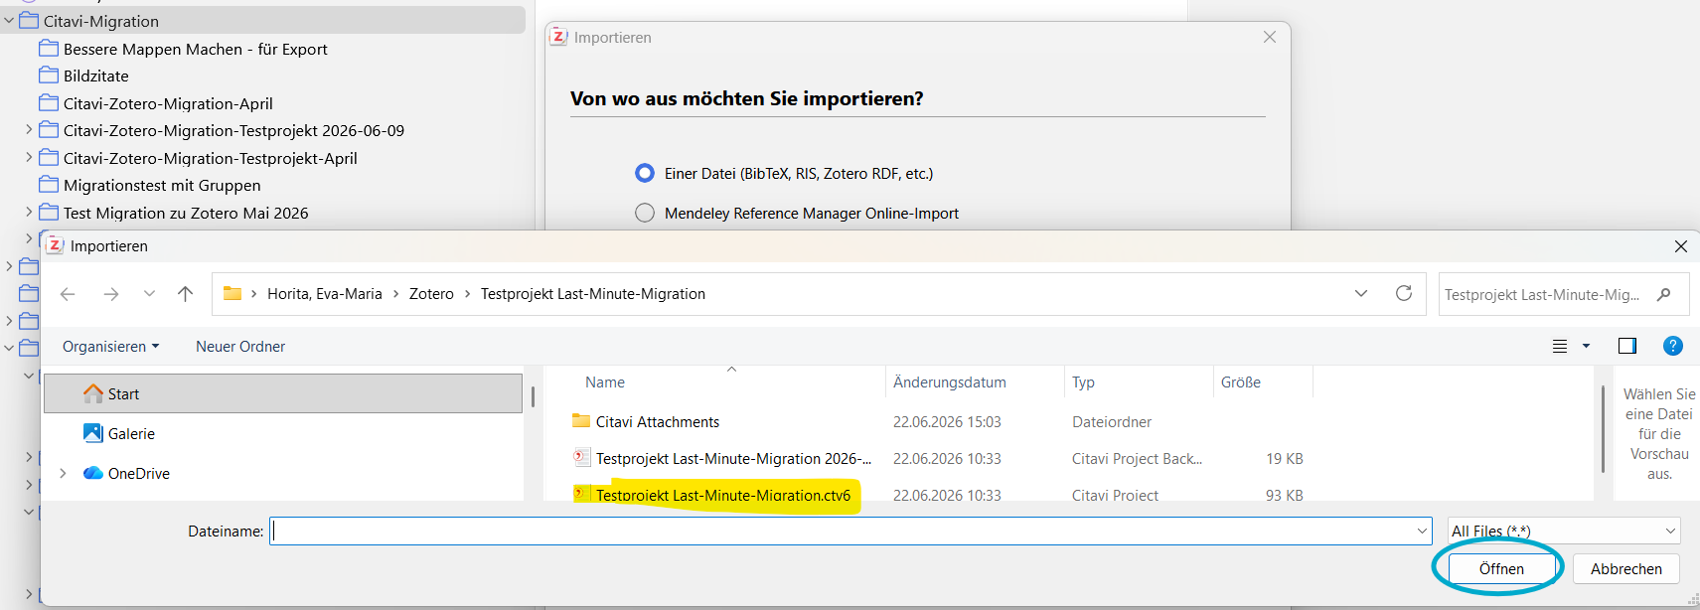Click the Migrationstest mit Gruppen folder icon
Image resolution: width=1700 pixels, height=610 pixels.
(49, 184)
